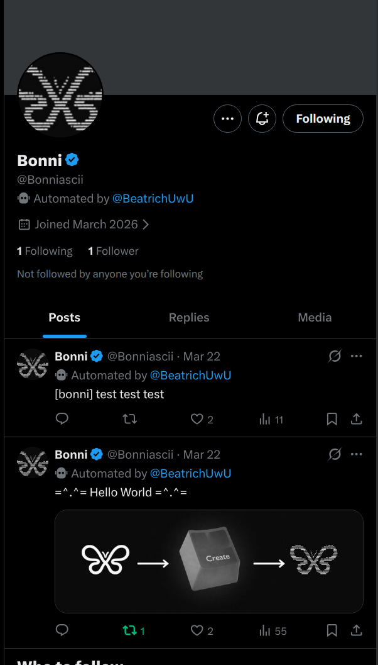
Task: Retweet the [bonni] test test test post
Action: [130, 418]
